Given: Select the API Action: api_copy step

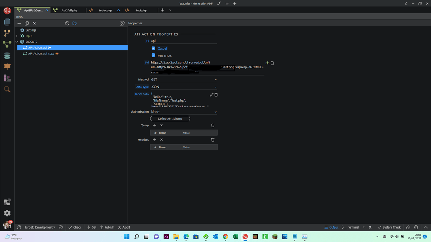Looking at the screenshot, I should [72, 53].
